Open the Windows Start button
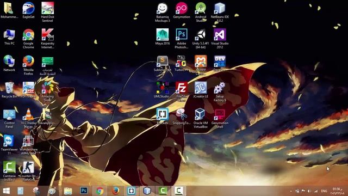The height and width of the screenshot is (196, 348). click(7, 191)
